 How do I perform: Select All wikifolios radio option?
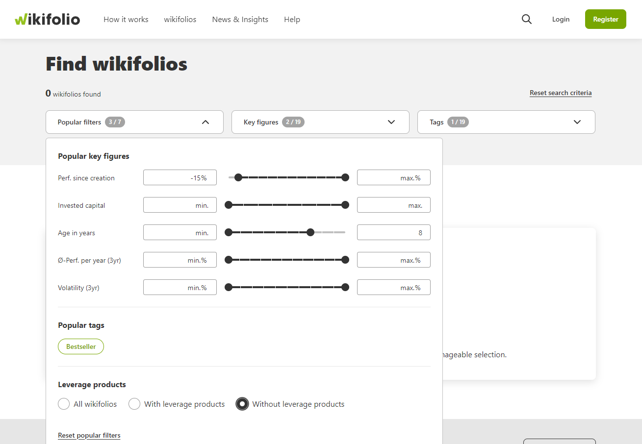pos(64,404)
